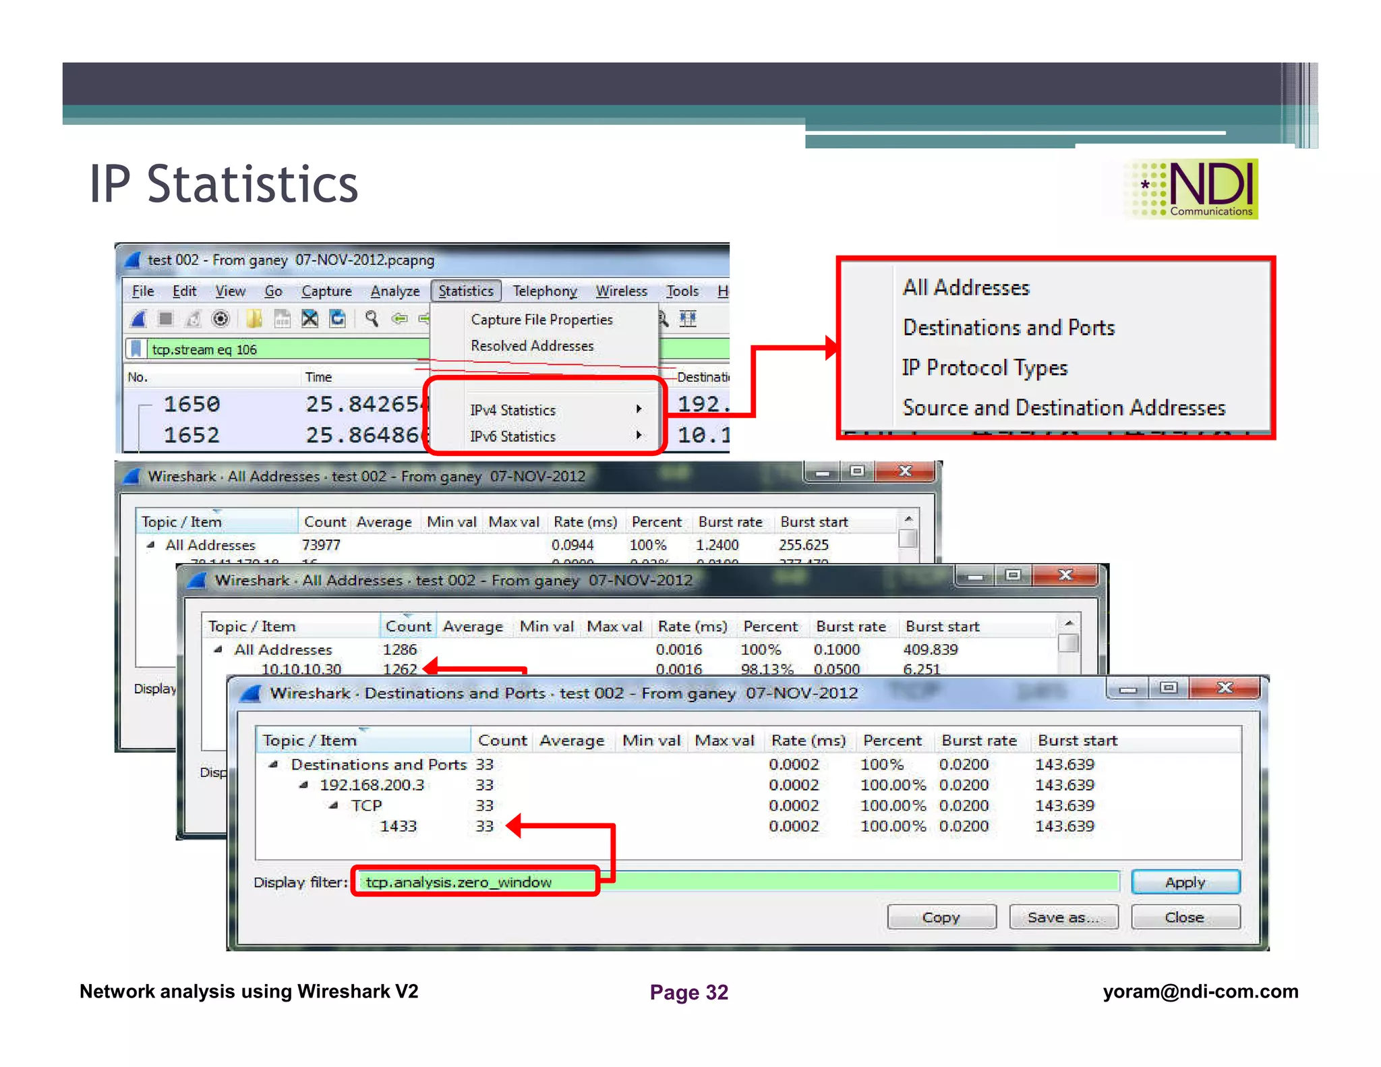Collapse All Addresses node showing 1286
The image size is (1381, 1067).
218,650
